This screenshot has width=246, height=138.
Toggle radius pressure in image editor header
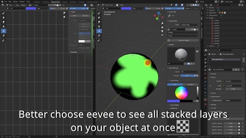67,8
